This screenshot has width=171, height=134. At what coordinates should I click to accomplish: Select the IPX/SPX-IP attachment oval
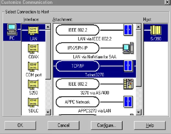78,48
